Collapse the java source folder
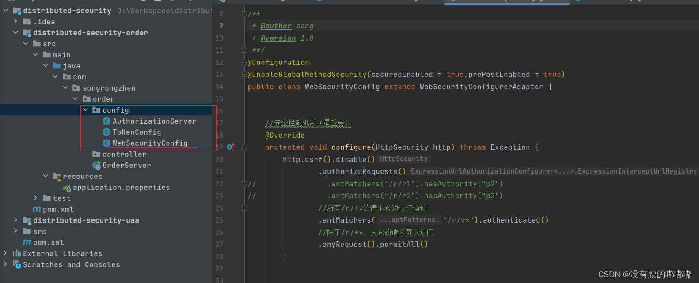The image size is (699, 283). coord(46,65)
